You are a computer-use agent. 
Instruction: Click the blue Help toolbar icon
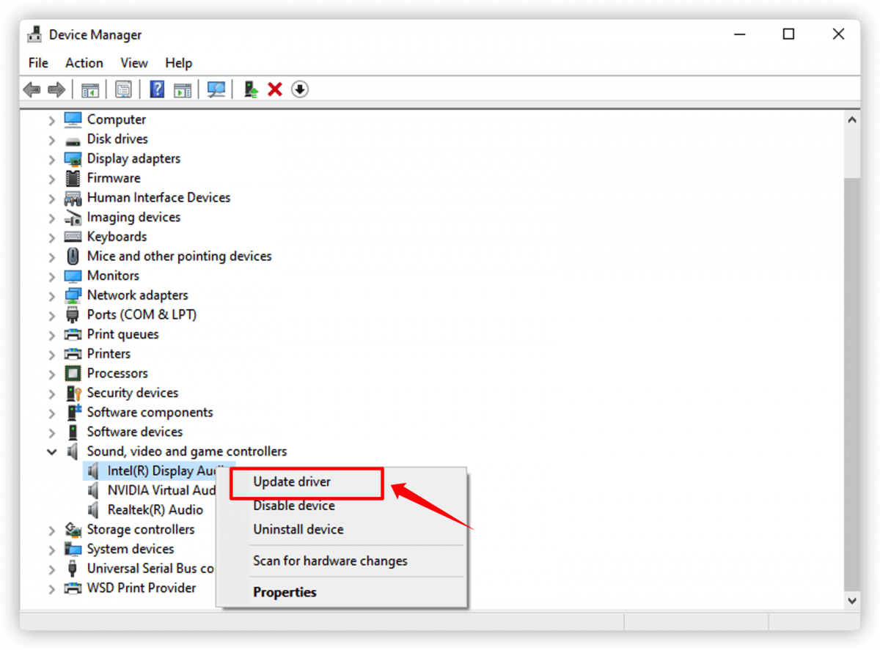click(x=157, y=89)
